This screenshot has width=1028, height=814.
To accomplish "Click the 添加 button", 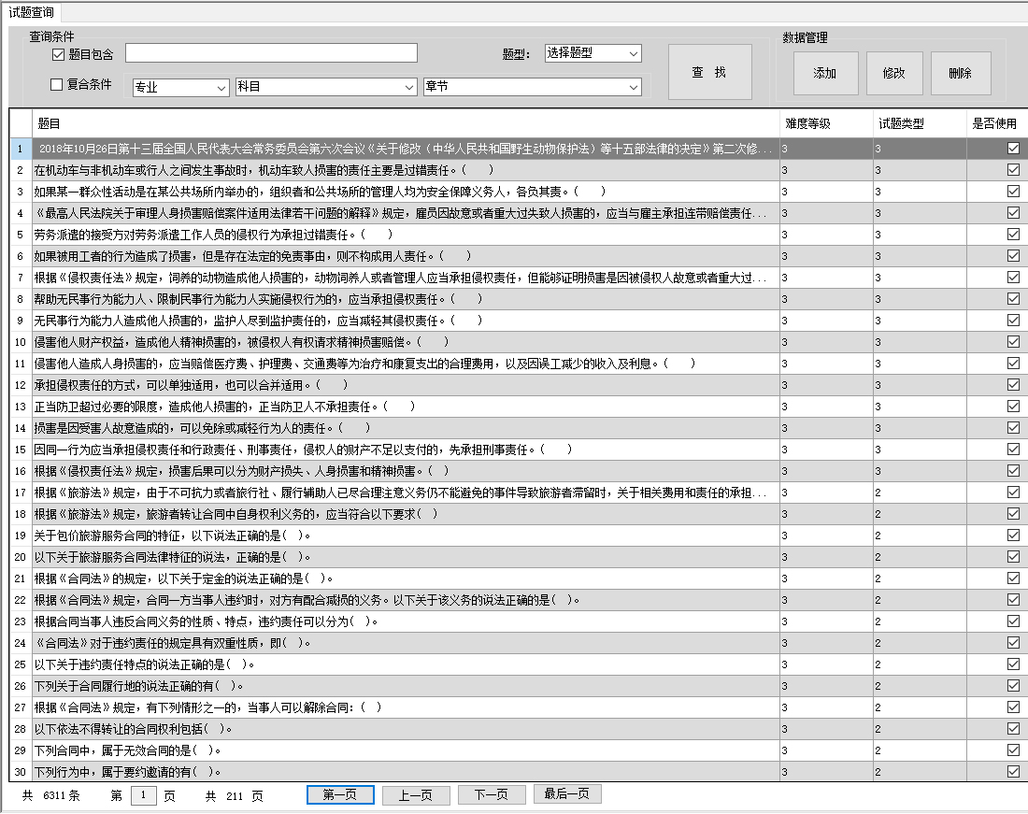I will click(825, 73).
